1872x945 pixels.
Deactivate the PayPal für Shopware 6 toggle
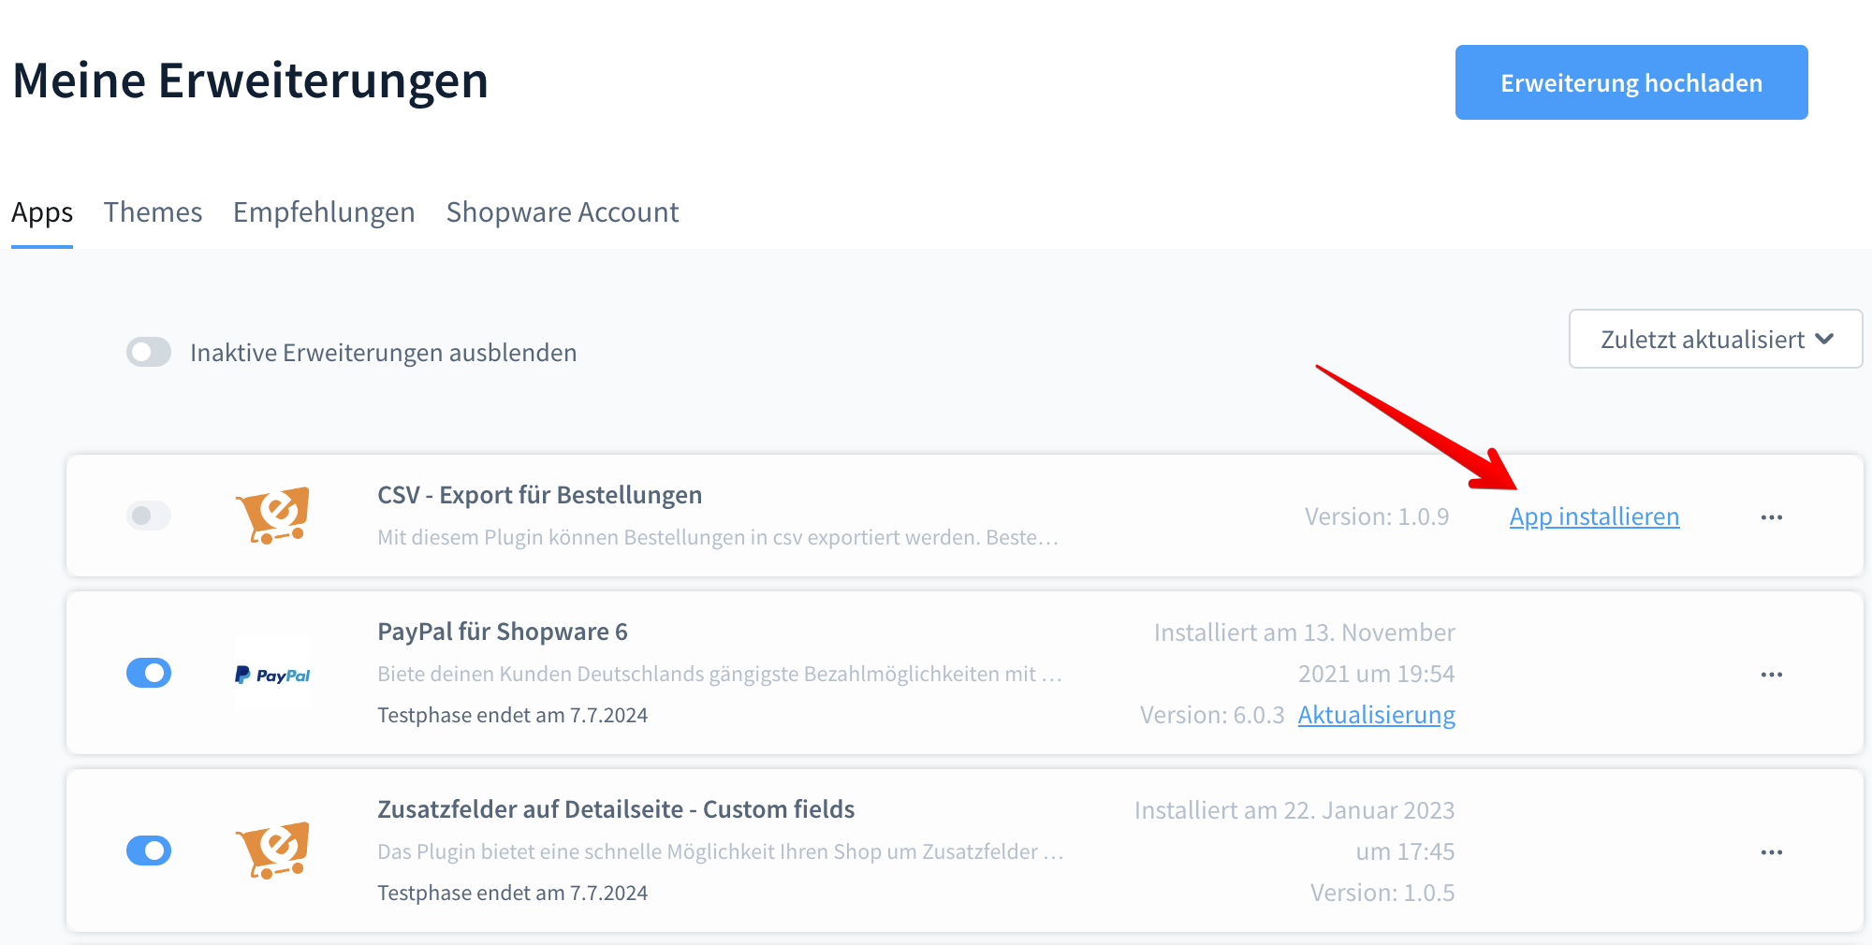point(149,673)
